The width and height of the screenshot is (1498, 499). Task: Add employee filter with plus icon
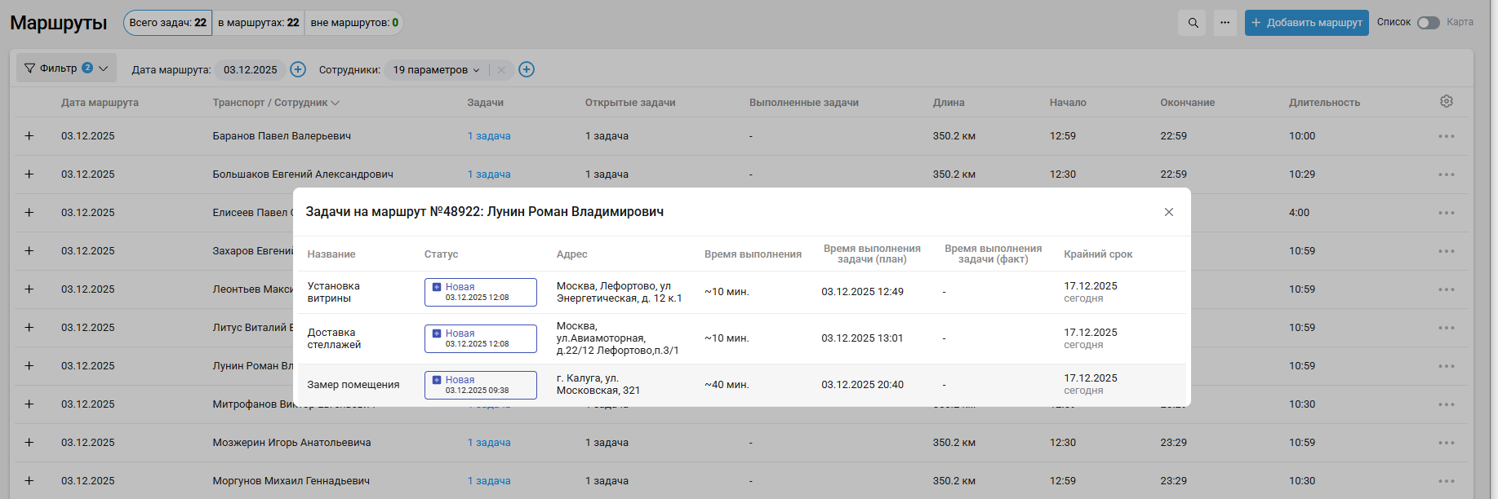(x=527, y=69)
